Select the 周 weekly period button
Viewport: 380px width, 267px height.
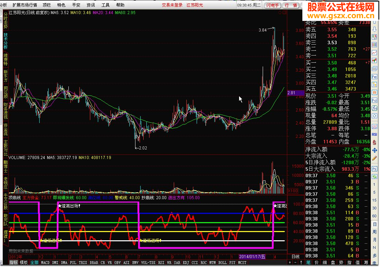(375, 232)
